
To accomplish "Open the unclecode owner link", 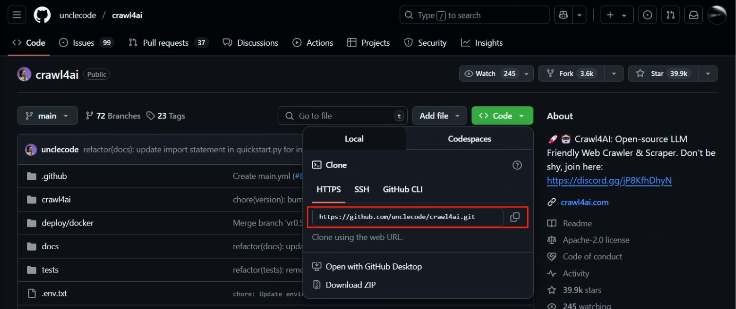I will click(77, 16).
